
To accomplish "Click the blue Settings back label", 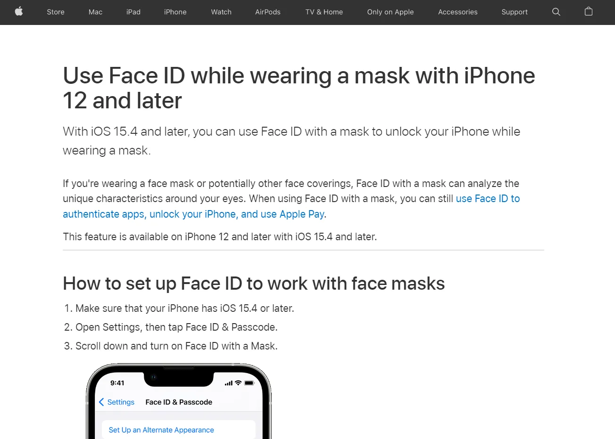I will (121, 402).
